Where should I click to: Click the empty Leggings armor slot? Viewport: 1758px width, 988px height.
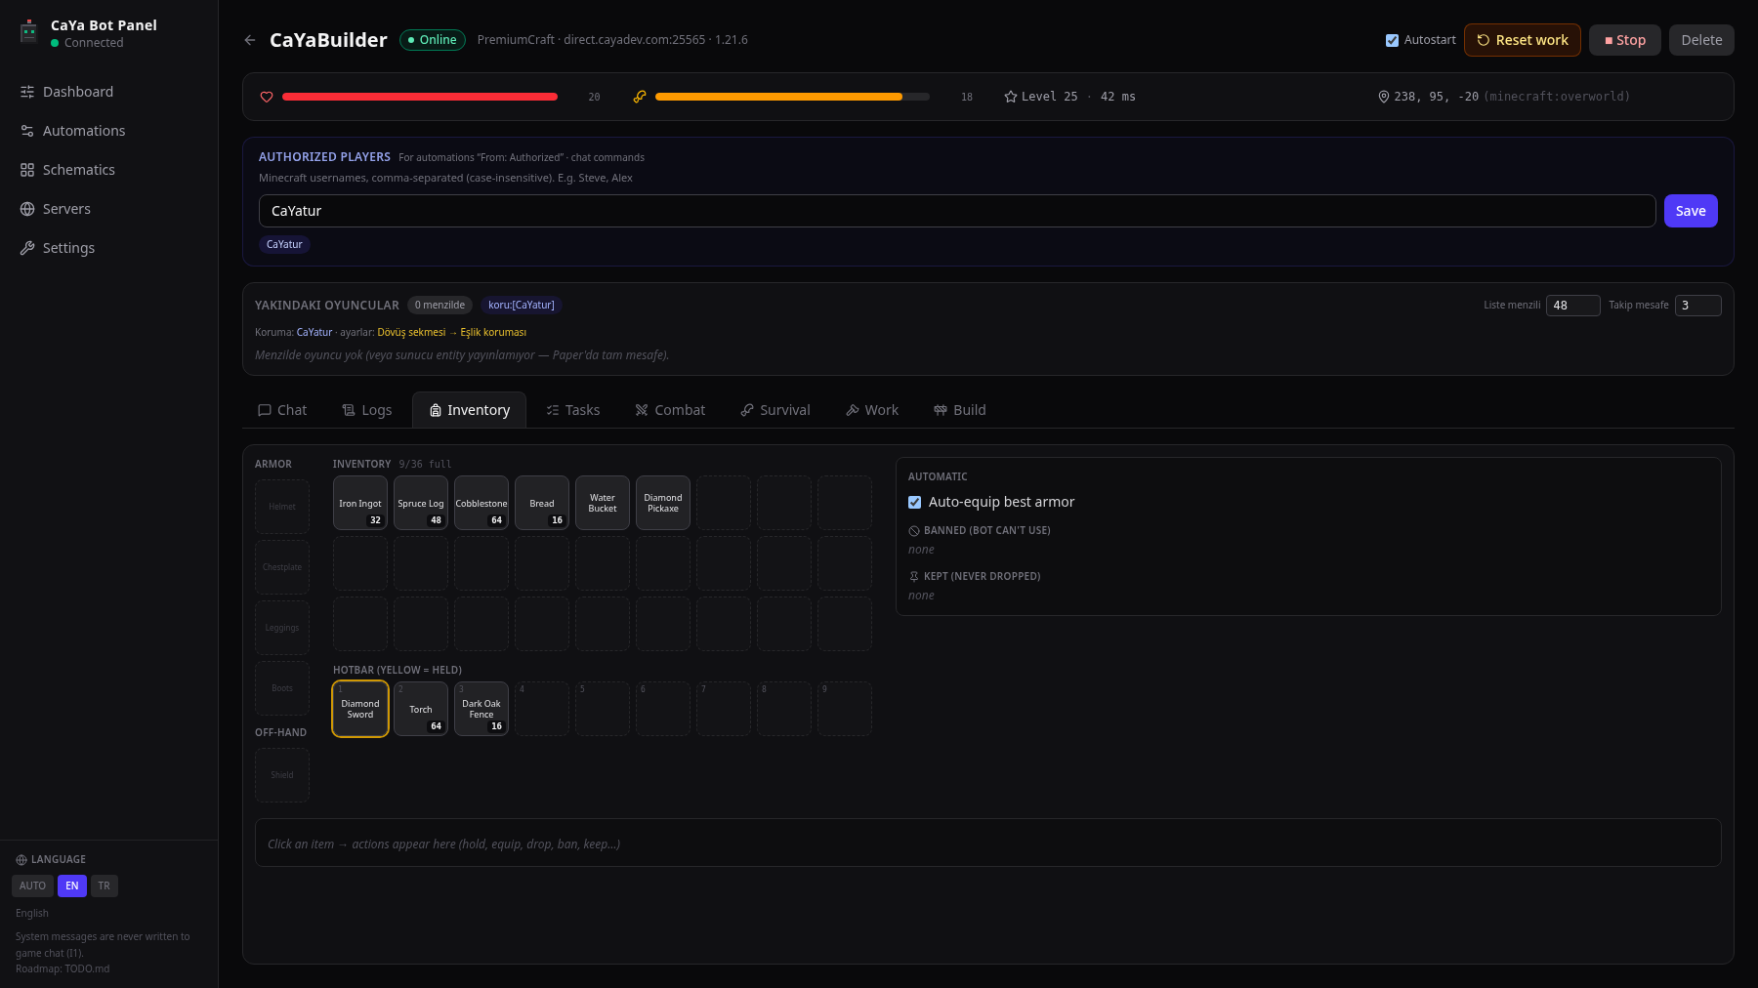pos(282,628)
